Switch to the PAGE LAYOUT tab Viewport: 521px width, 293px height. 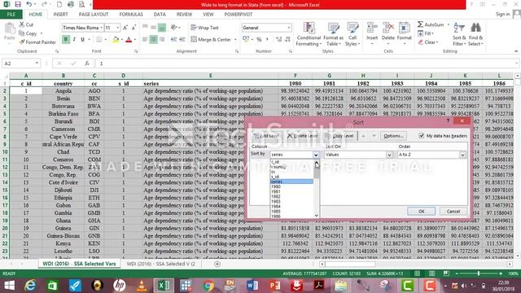(x=94, y=15)
